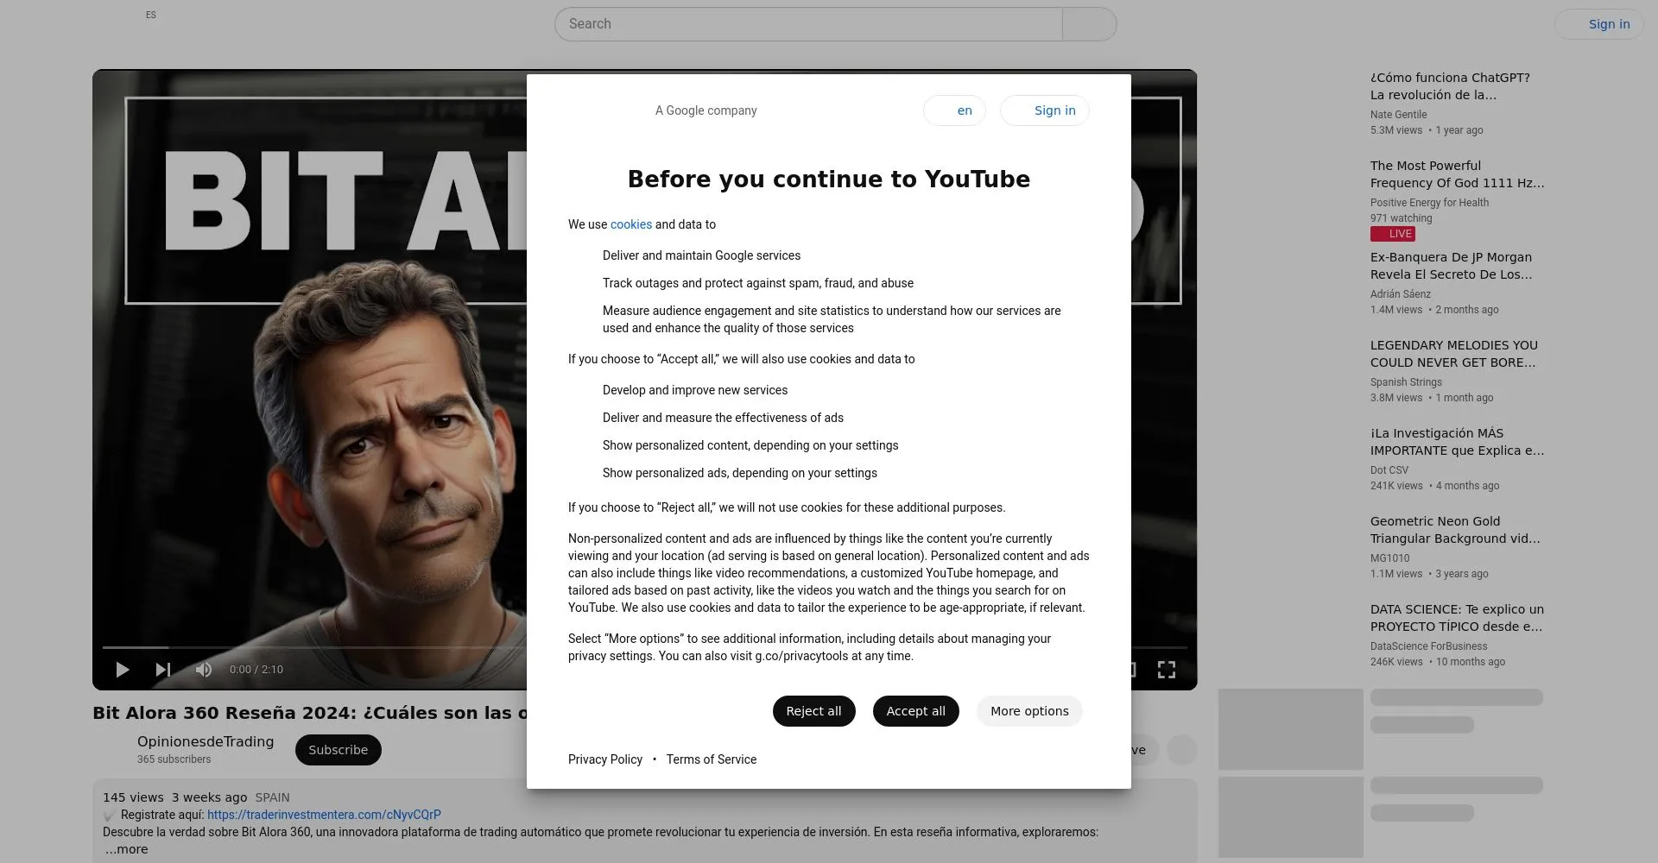
Task: Click the Search input field
Action: 808,24
